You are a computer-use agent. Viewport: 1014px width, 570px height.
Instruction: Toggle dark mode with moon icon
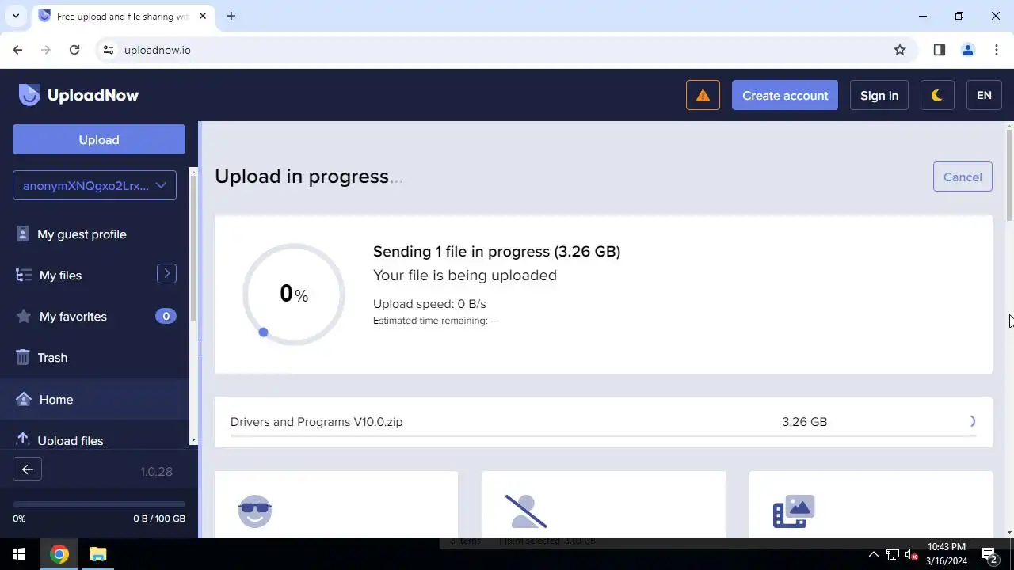tap(937, 95)
